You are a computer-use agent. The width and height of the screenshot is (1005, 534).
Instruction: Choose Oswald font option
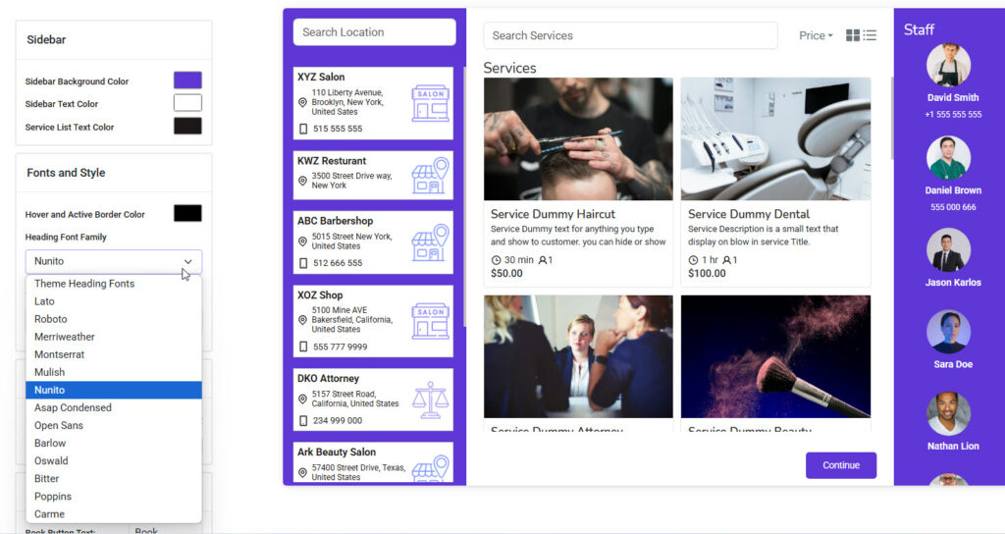114,461
